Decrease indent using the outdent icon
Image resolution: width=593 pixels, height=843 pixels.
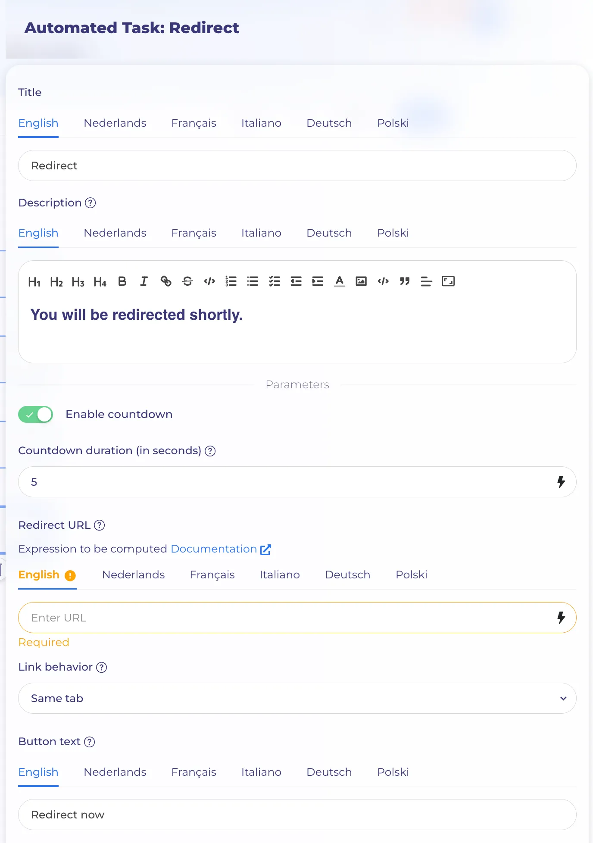pos(296,281)
